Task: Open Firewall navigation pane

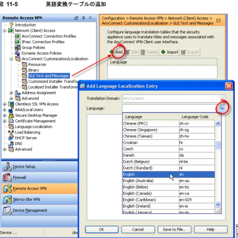Action: coord(40,178)
